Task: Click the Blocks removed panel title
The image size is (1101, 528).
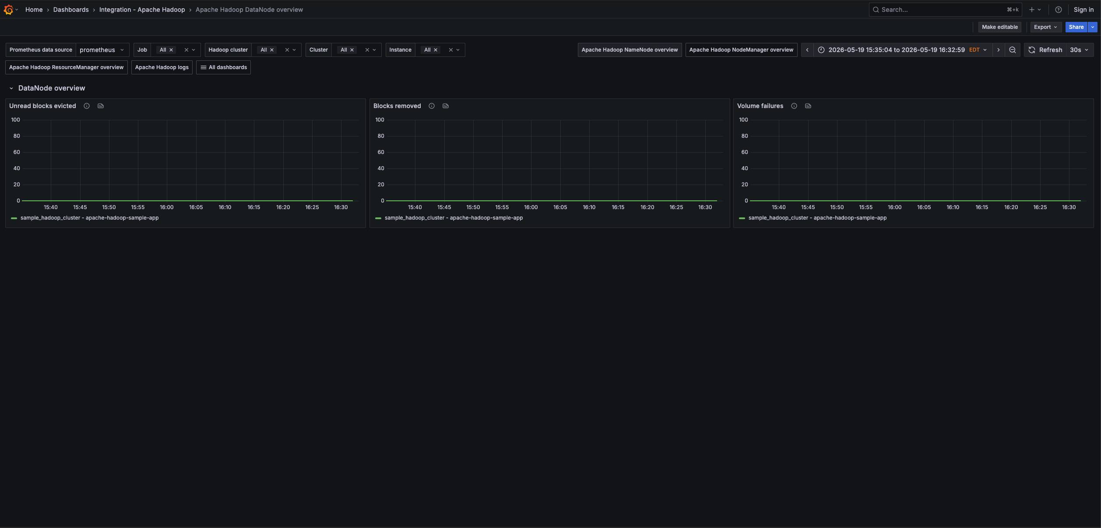Action: coord(397,106)
